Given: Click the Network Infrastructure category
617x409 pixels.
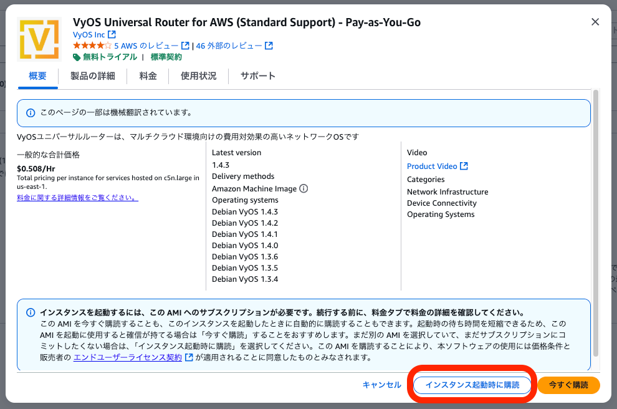Looking at the screenshot, I should coord(447,191).
